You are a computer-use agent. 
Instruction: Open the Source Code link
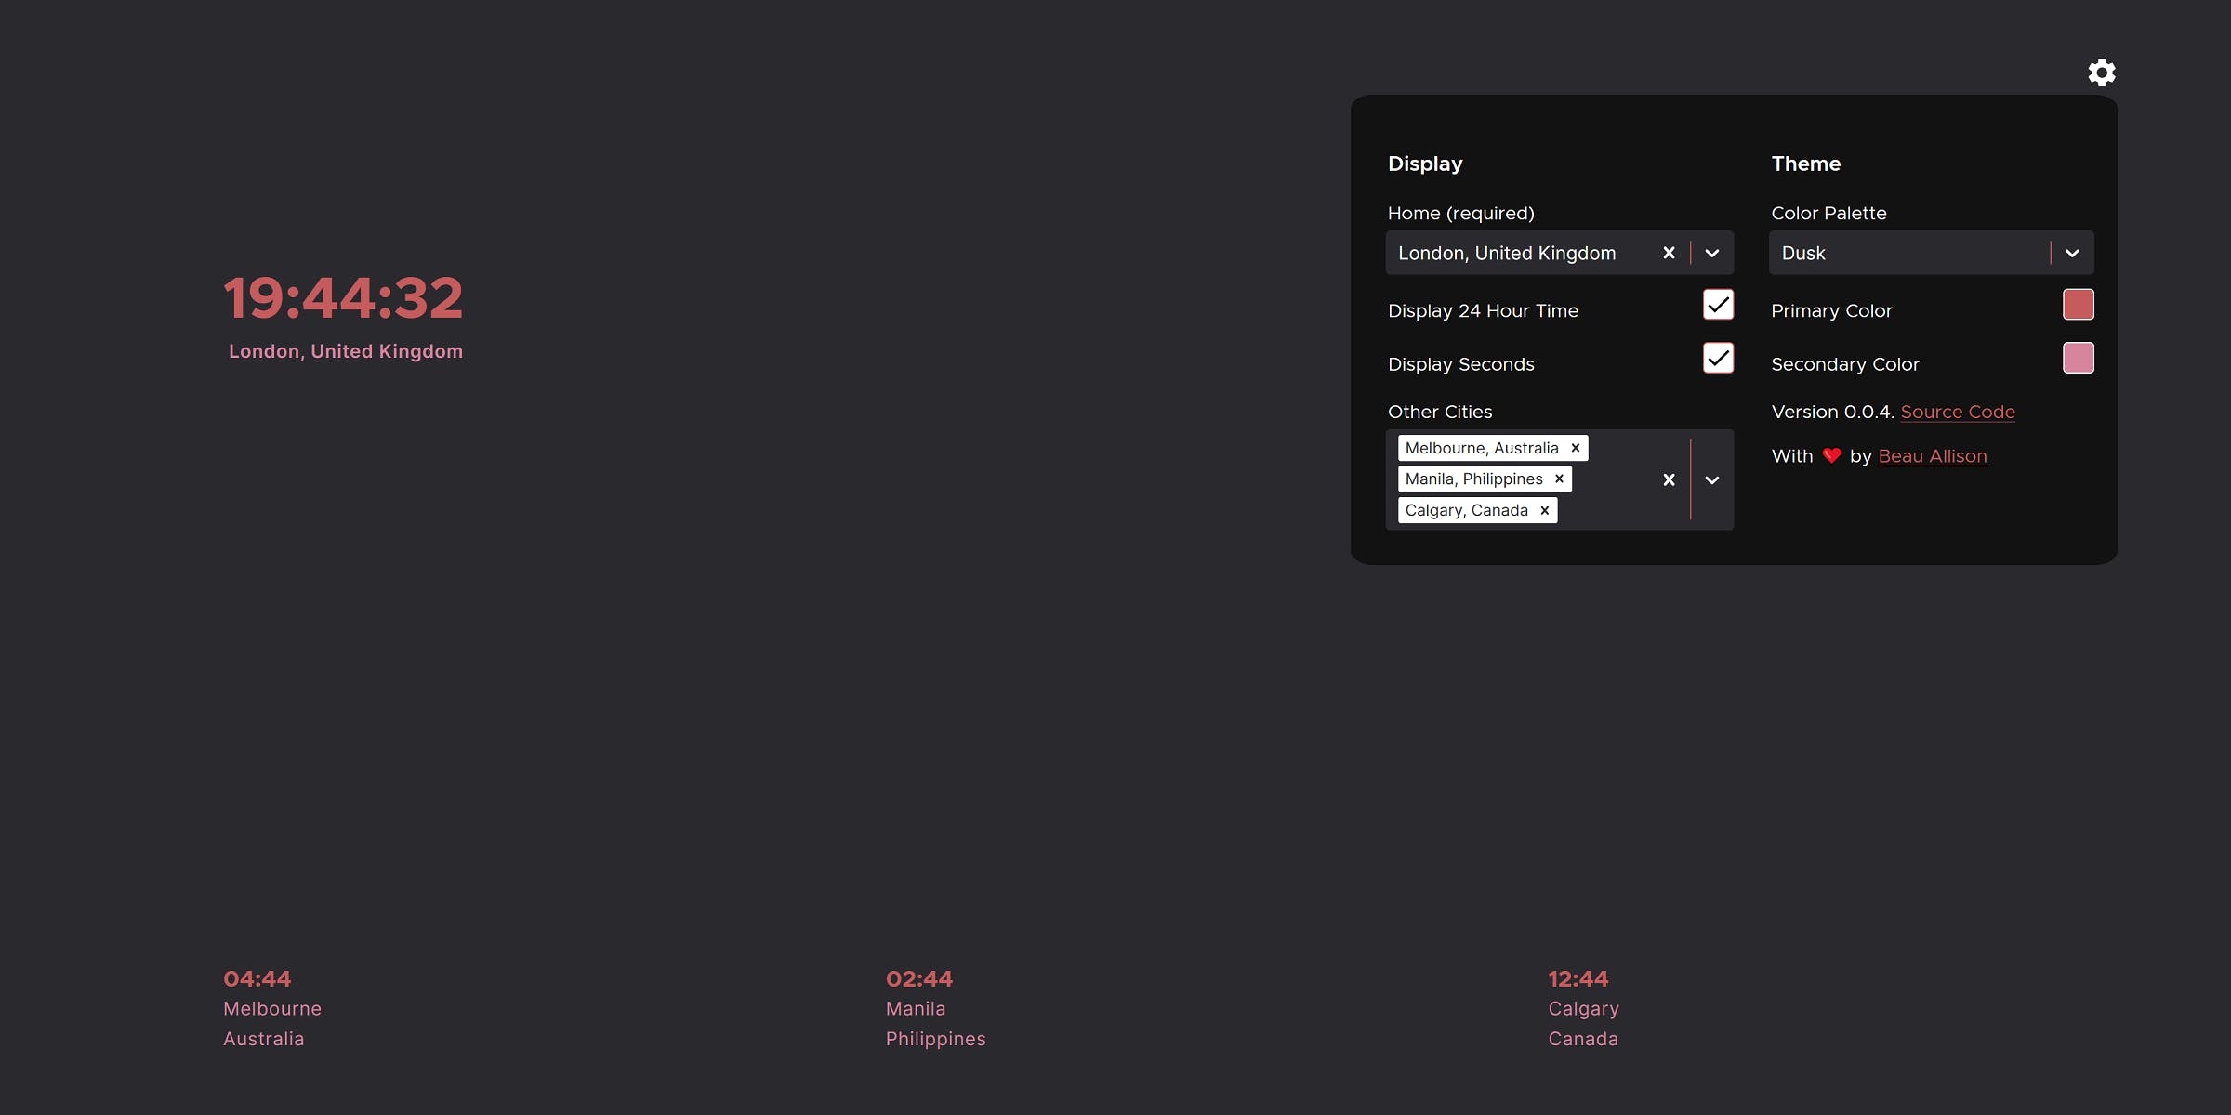pyautogui.click(x=1958, y=412)
